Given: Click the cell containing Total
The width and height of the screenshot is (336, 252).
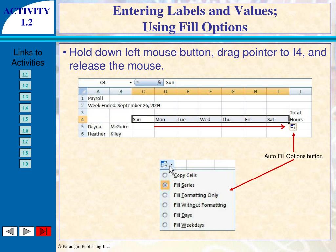Looking at the screenshot, I should tap(300, 113).
